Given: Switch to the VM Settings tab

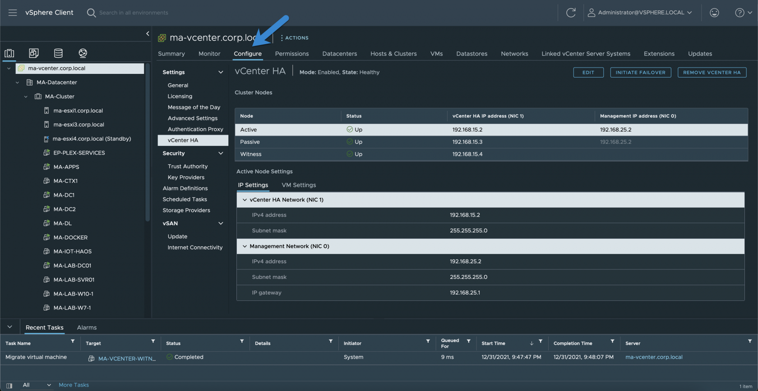Looking at the screenshot, I should 299,185.
